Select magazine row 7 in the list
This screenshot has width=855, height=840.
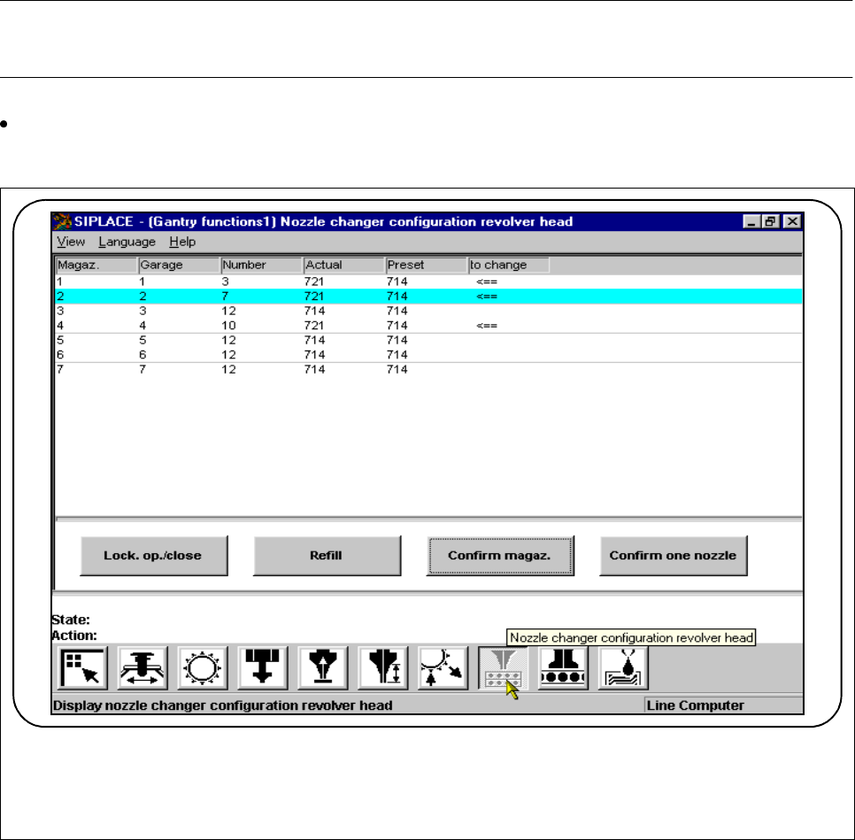428,370
